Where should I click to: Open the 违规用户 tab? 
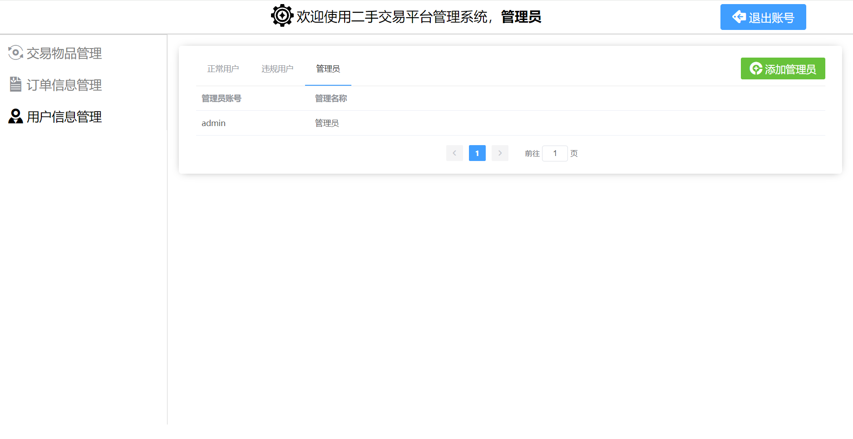click(277, 68)
